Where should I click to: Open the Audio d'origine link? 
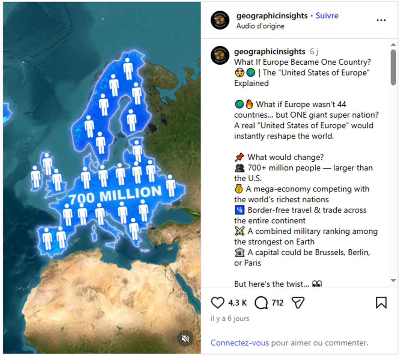tap(260, 26)
